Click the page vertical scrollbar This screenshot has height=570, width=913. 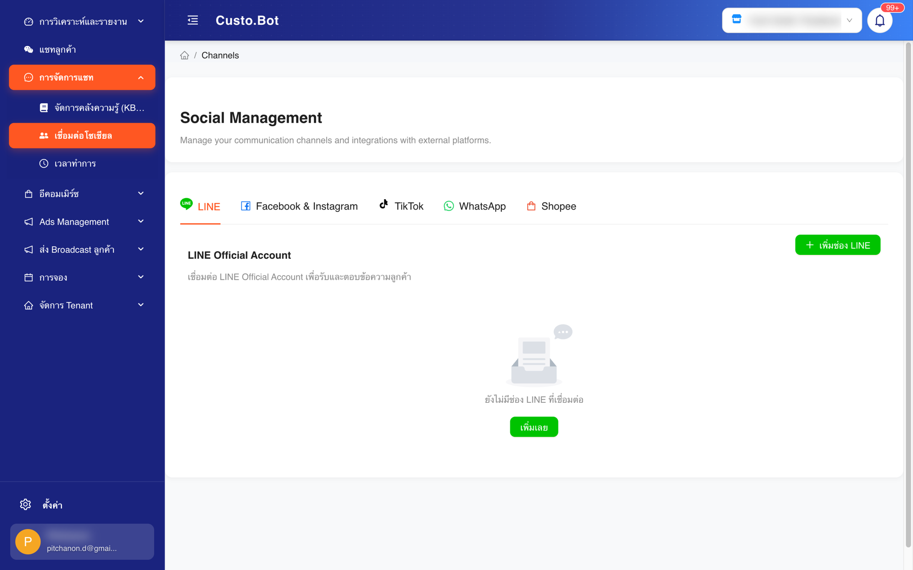908,294
